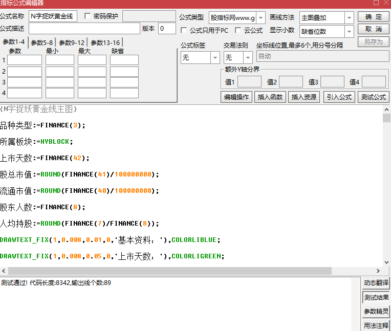Click the 值4 input field

pos(374,82)
